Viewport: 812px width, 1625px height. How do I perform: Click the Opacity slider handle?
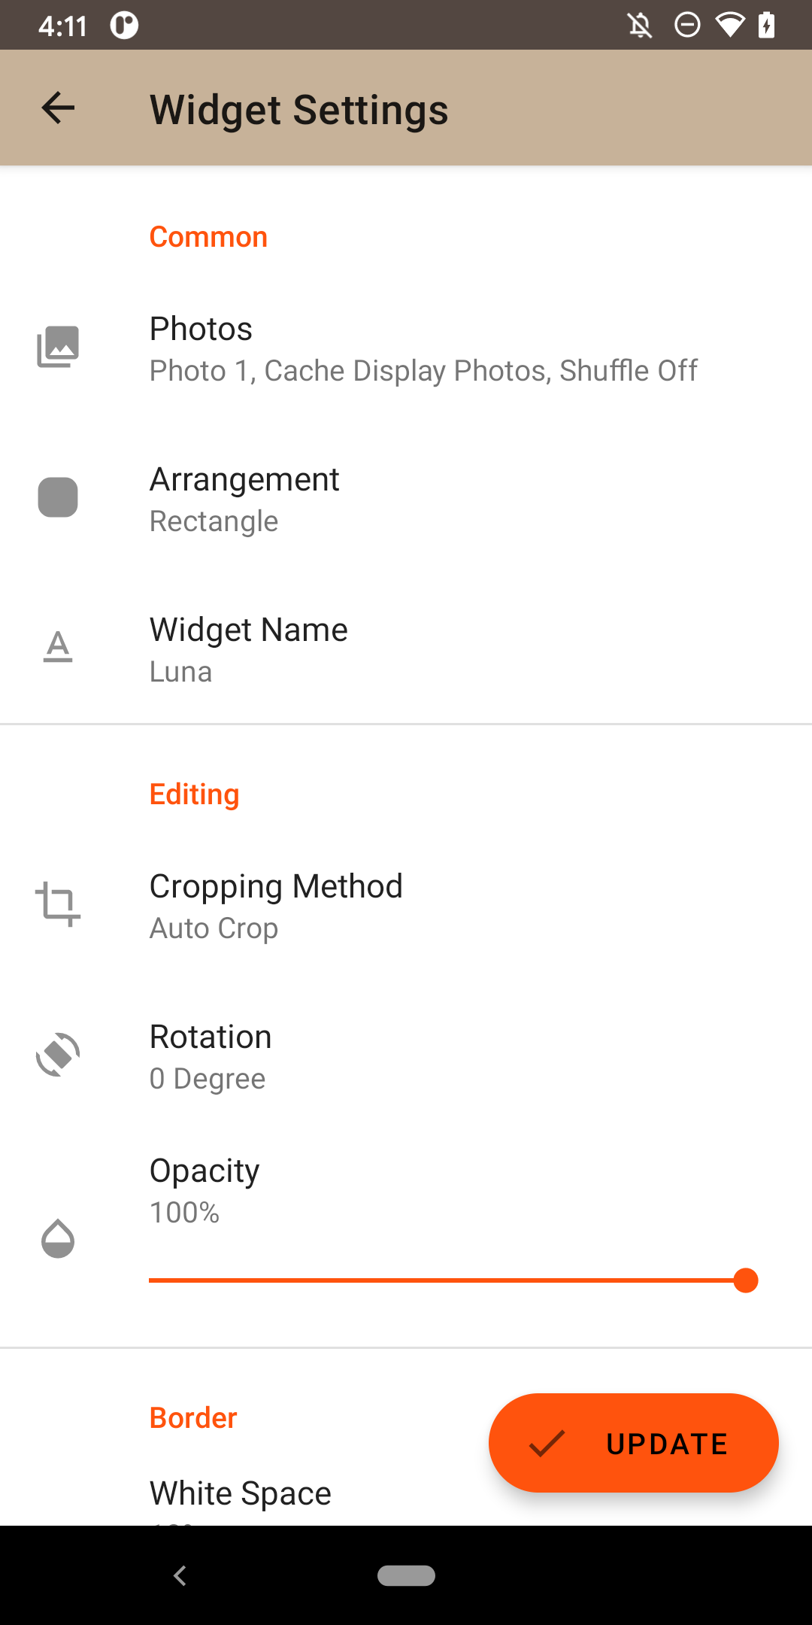point(745,1280)
